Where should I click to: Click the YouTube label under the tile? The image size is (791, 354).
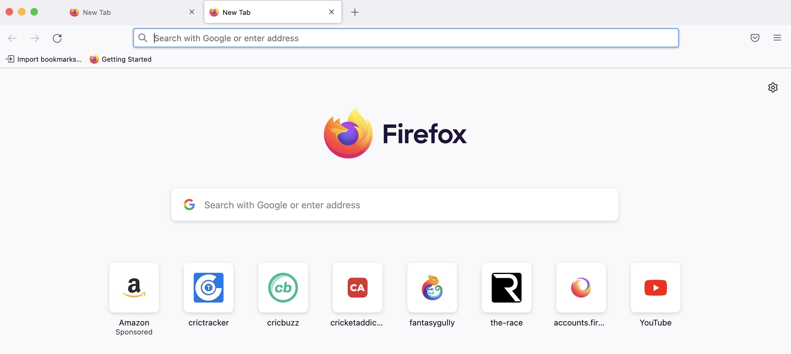click(656, 323)
